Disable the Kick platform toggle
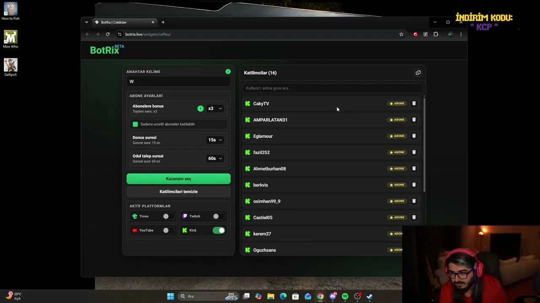 point(219,230)
